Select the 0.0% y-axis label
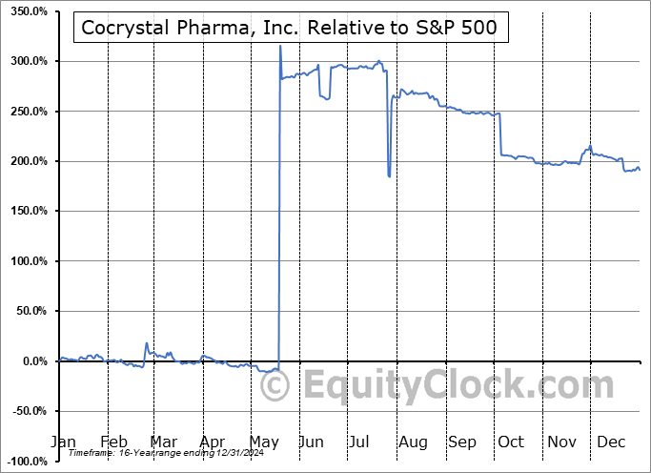 [x=32, y=361]
